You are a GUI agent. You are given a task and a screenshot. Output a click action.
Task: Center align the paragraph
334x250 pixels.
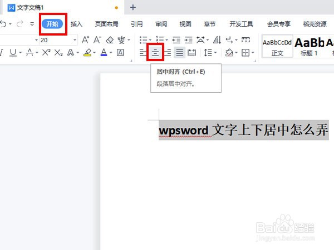pyautogui.click(x=155, y=53)
